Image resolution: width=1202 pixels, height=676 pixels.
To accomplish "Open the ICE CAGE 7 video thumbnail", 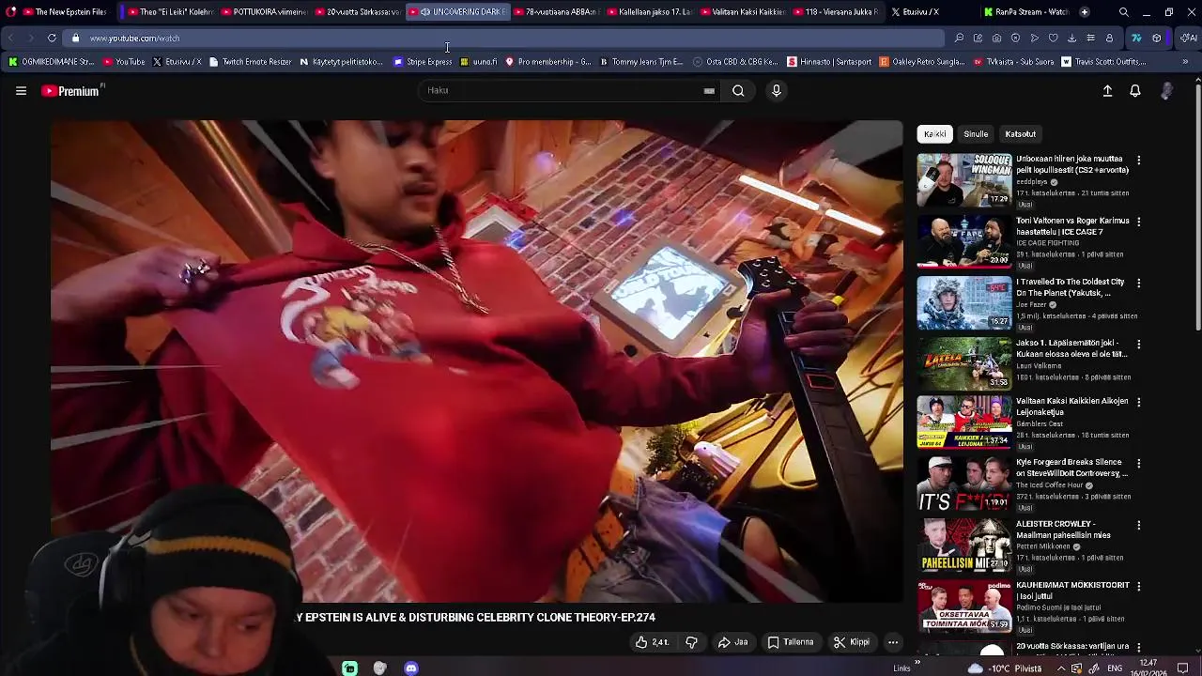I will tap(964, 241).
